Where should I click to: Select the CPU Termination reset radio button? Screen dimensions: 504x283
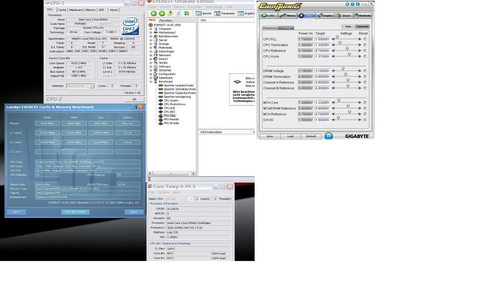click(x=365, y=45)
